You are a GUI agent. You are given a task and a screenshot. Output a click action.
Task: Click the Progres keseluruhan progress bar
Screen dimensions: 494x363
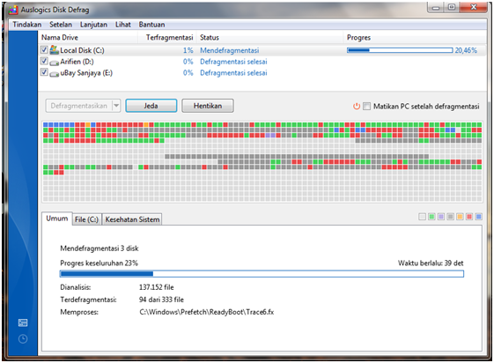(x=262, y=274)
